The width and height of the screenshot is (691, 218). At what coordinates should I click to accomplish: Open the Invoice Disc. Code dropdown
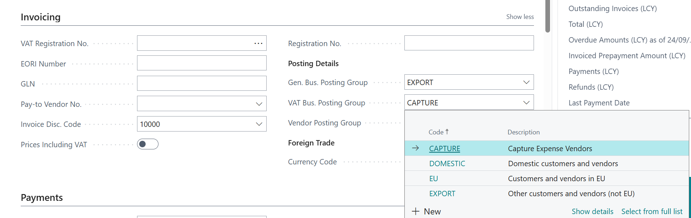click(x=259, y=124)
